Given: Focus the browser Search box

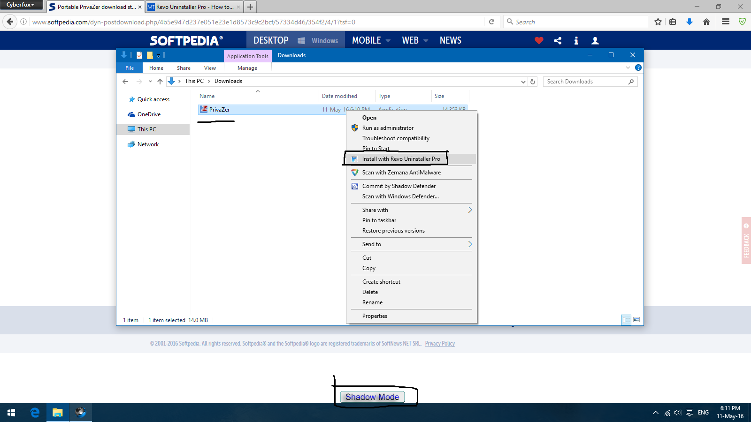Looking at the screenshot, I should click(575, 22).
